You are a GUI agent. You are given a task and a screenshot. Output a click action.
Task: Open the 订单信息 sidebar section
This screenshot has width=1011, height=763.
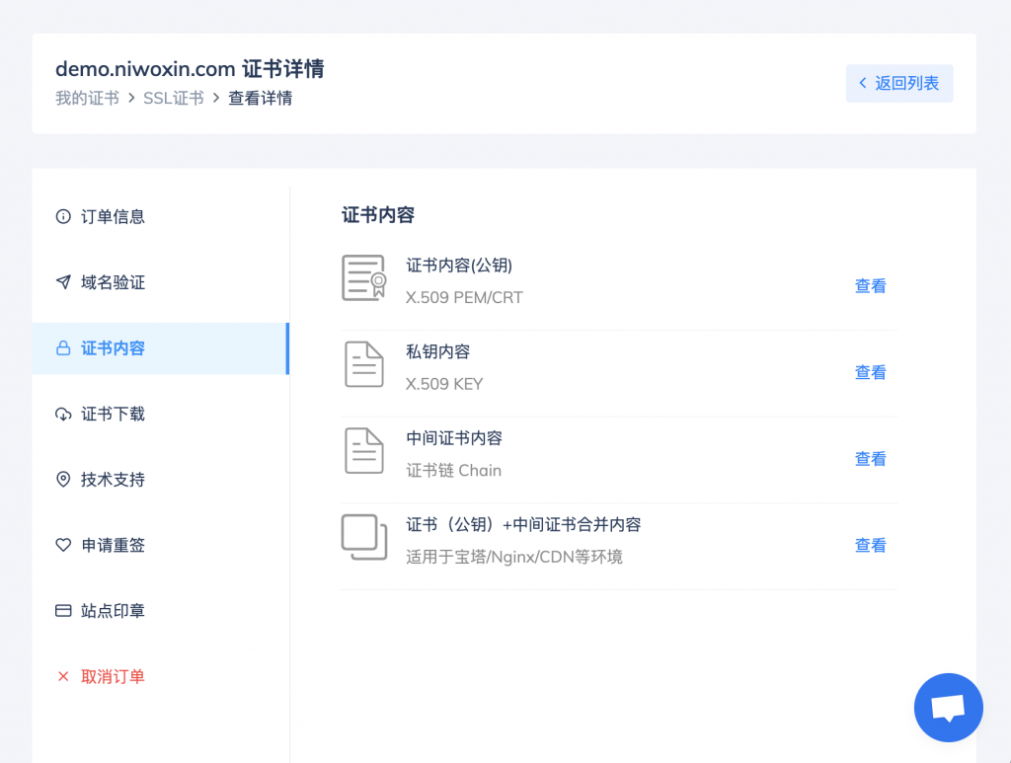(x=113, y=217)
